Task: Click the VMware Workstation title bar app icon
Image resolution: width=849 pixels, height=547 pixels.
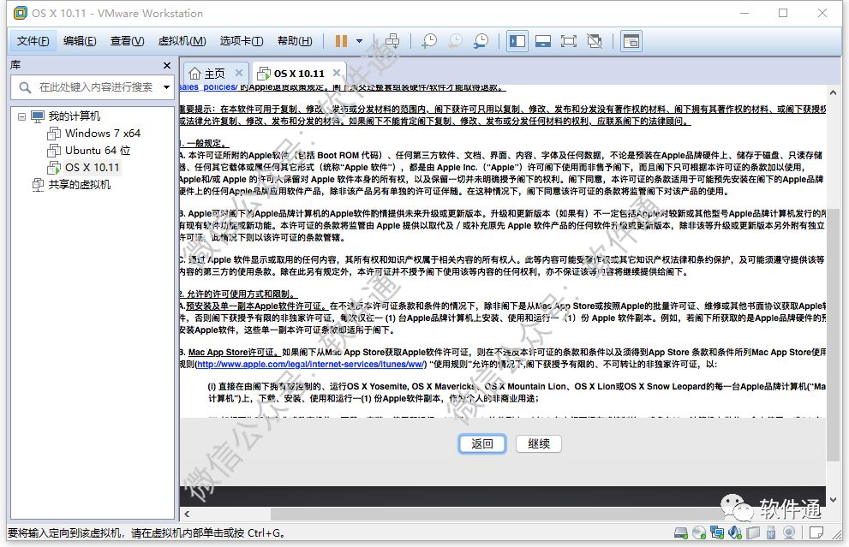Action: (20, 13)
